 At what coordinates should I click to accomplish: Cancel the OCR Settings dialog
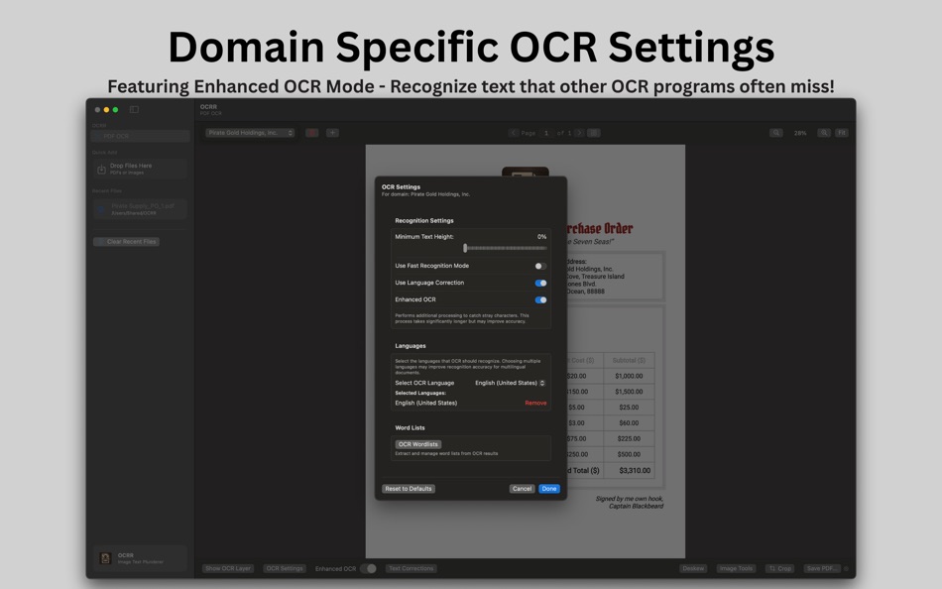(522, 489)
